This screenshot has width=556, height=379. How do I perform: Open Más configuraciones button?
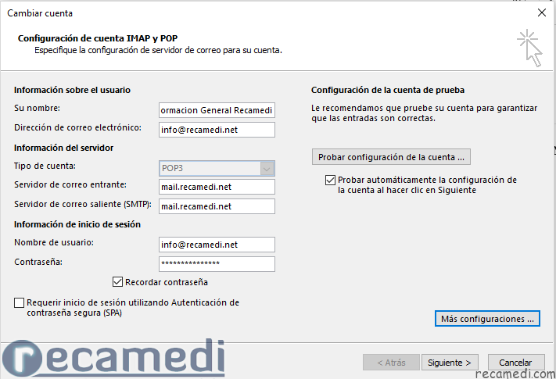(487, 319)
